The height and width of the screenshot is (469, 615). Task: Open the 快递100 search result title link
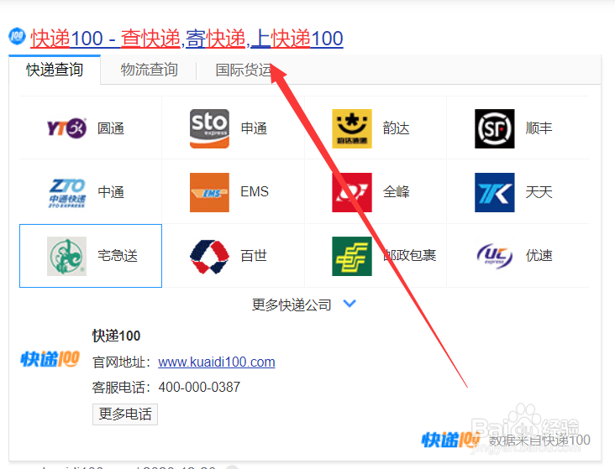pyautogui.click(x=187, y=39)
